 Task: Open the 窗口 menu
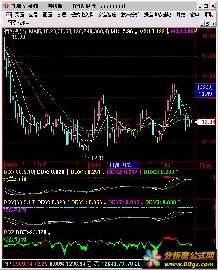point(195,15)
